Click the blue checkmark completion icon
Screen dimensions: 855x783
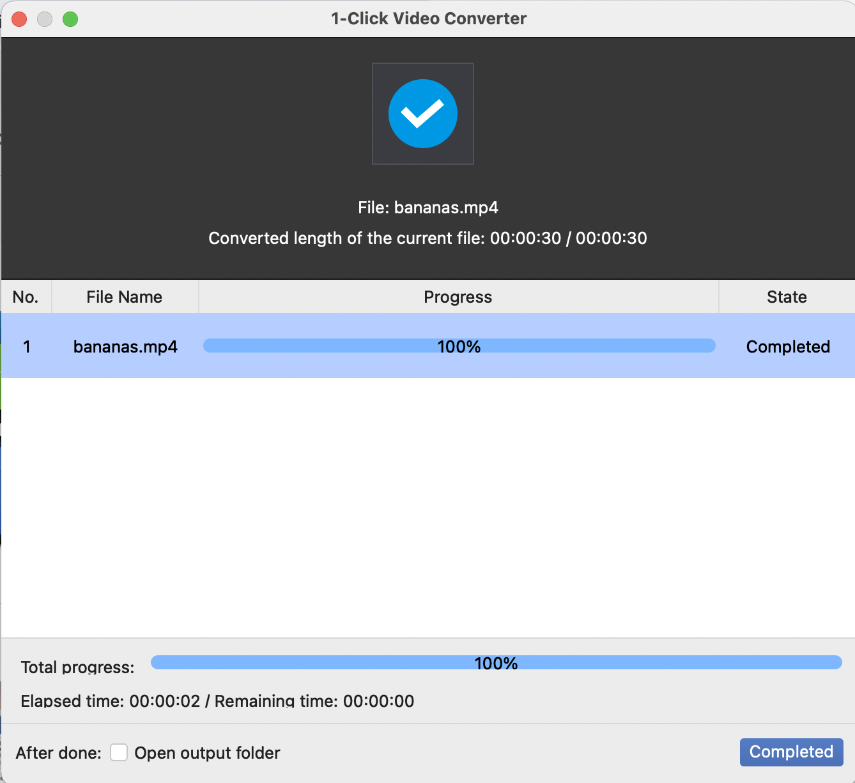click(x=423, y=114)
